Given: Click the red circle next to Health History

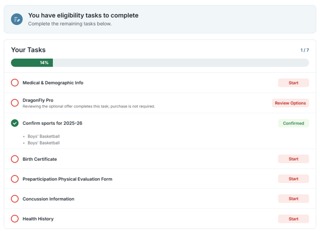Looking at the screenshot, I should 15,219.
